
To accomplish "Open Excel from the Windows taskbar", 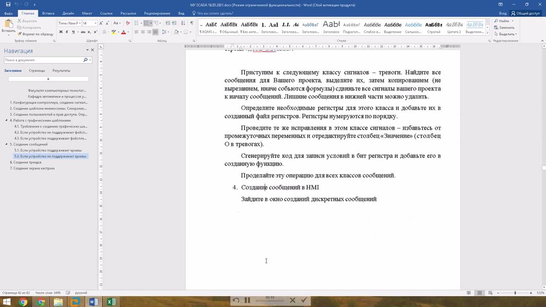I will click(111, 302).
